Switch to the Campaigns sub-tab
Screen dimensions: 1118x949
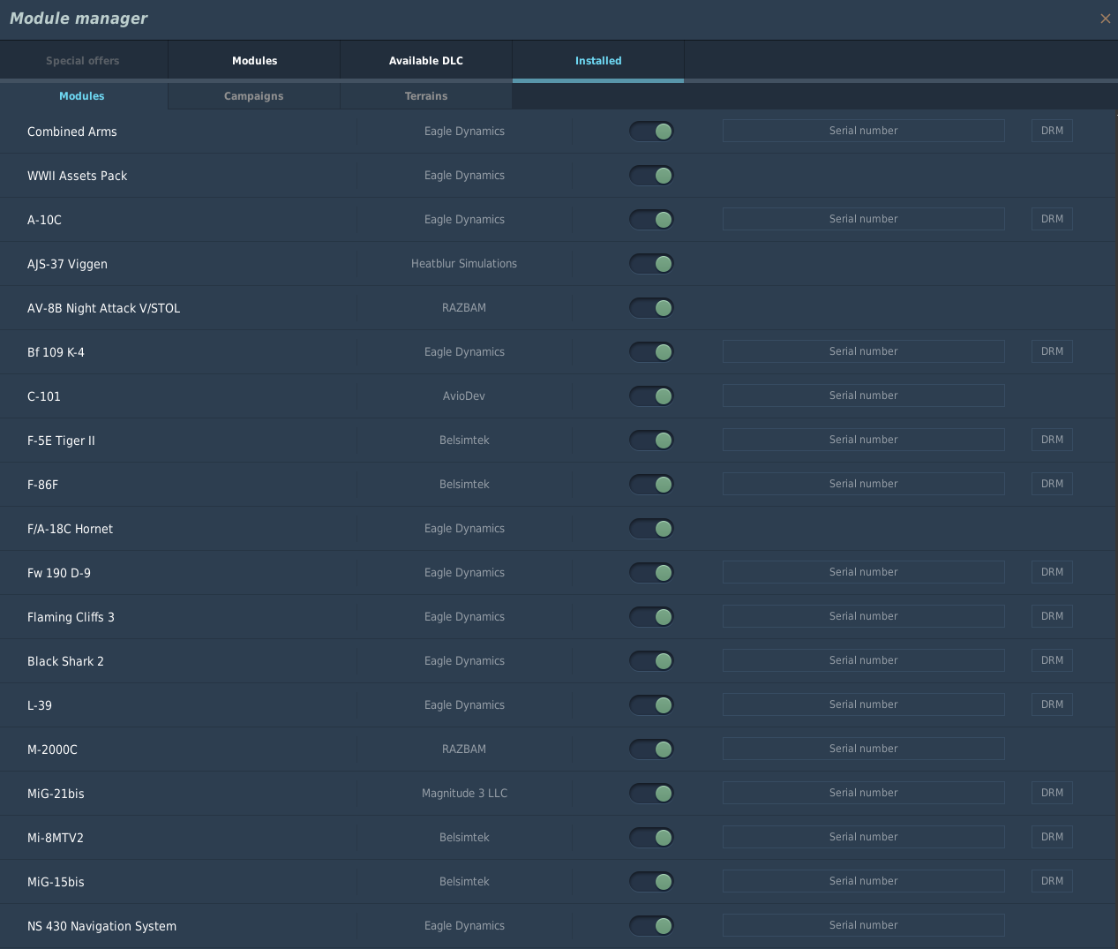254,96
